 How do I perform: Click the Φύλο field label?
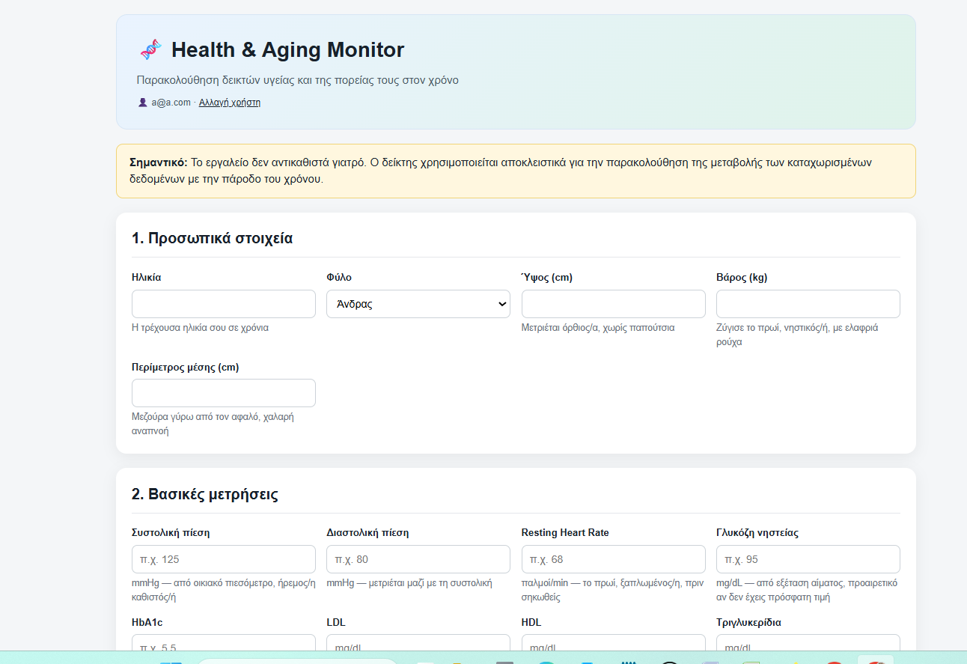coord(338,278)
